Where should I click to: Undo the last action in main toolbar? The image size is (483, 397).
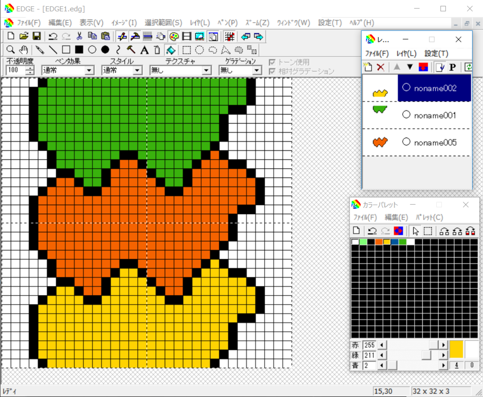point(53,36)
